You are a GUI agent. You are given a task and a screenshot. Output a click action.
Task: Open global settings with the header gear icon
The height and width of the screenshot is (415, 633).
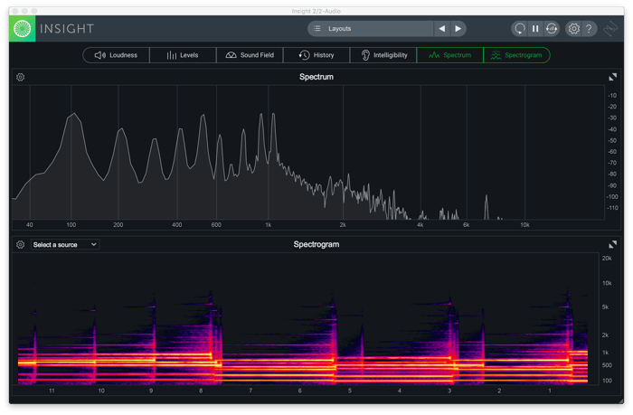coord(573,29)
